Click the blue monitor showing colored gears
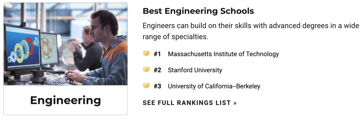 click(x=22, y=47)
